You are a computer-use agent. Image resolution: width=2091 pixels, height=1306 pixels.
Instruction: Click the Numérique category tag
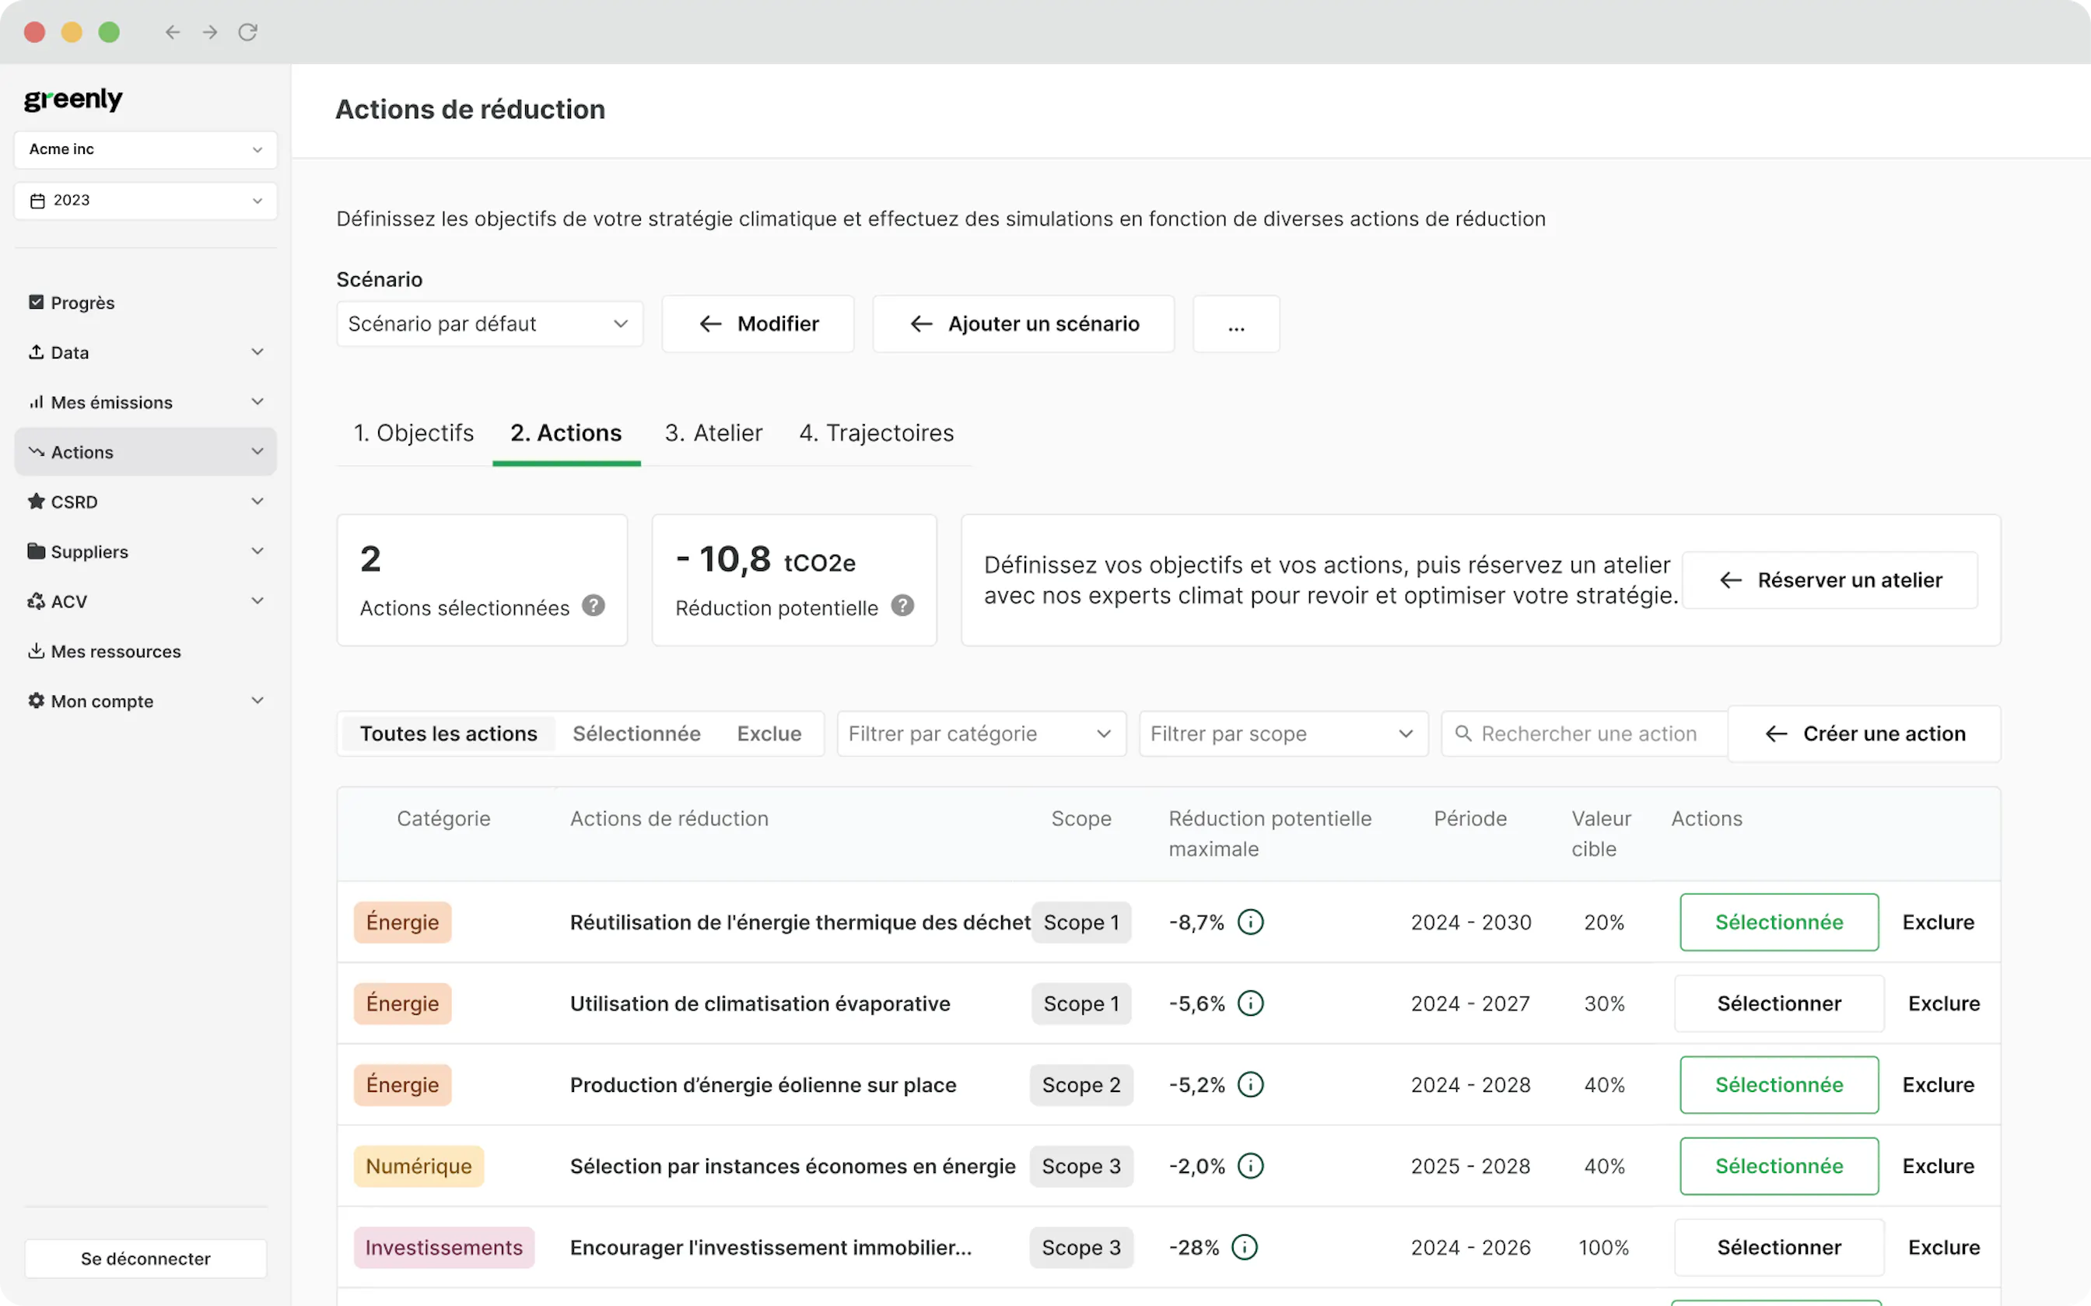419,1165
